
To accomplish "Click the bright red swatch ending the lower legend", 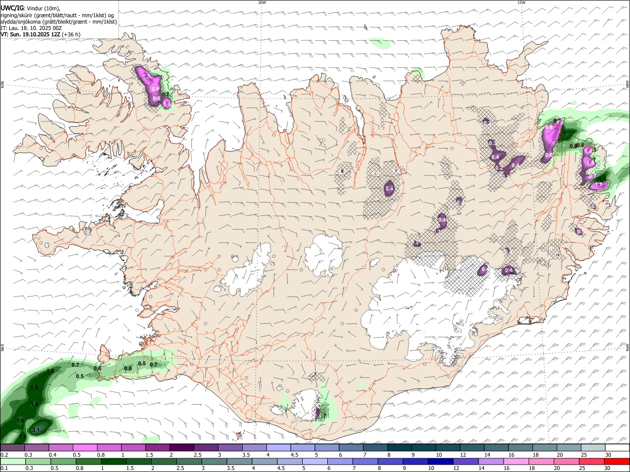I will point(617,462).
